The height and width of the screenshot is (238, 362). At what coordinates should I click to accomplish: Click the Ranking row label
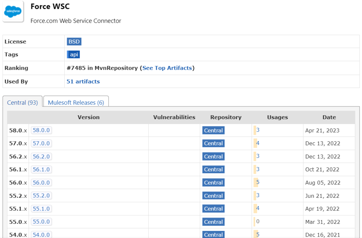(16, 68)
